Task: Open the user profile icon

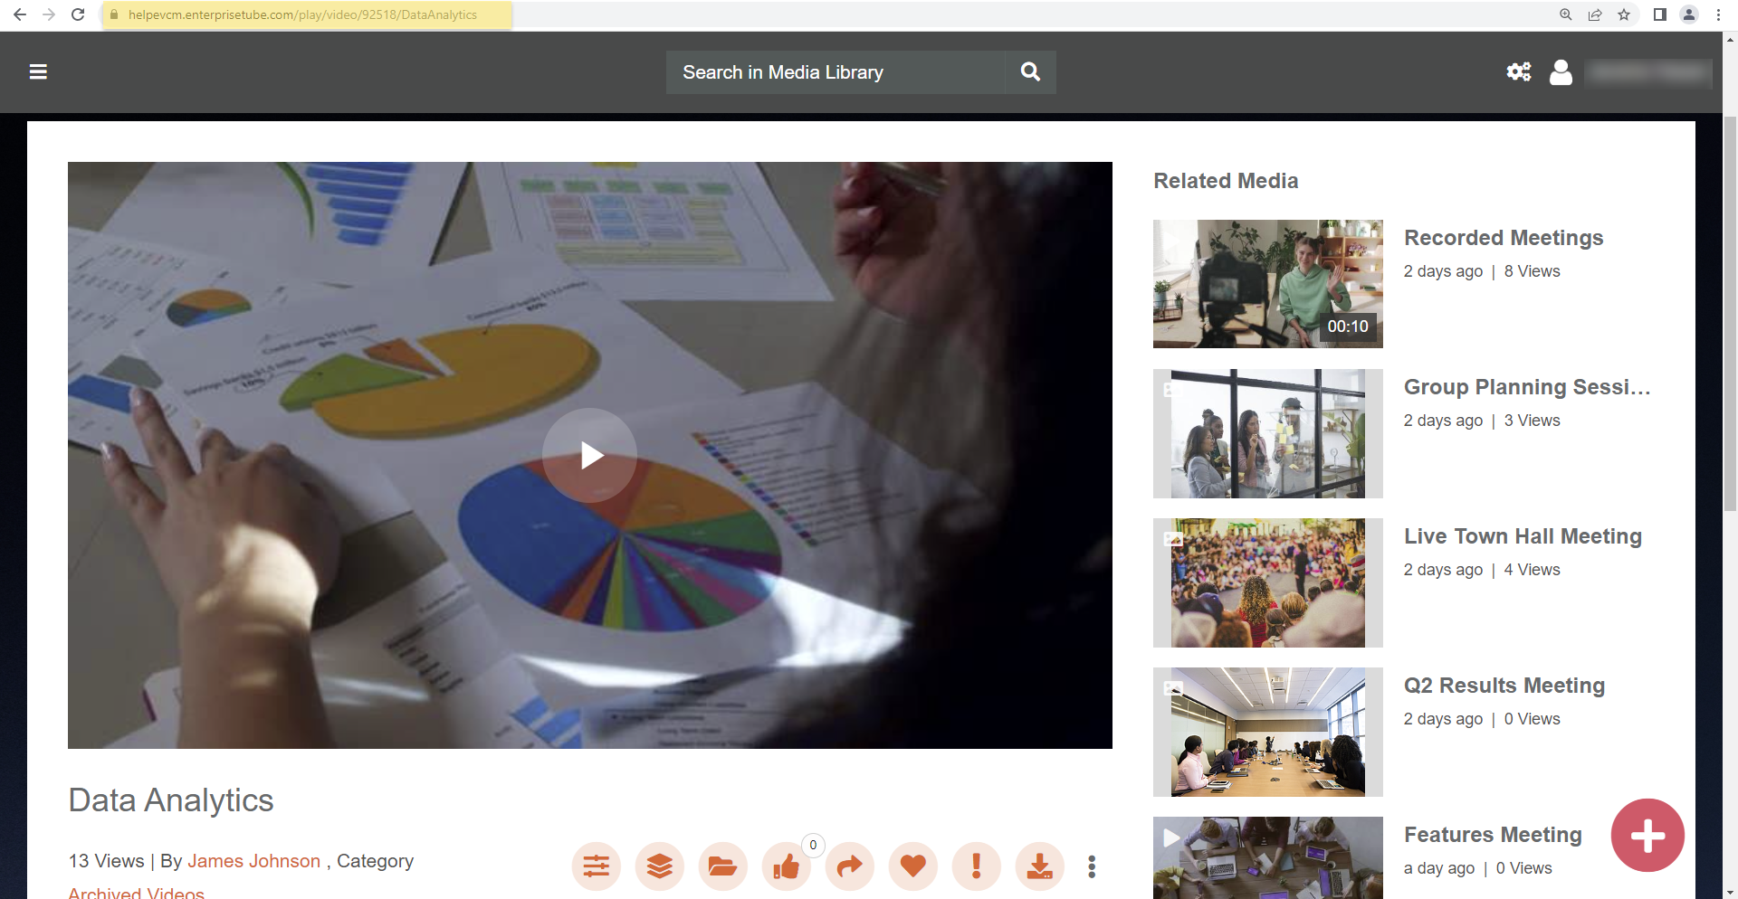Action: click(1561, 72)
